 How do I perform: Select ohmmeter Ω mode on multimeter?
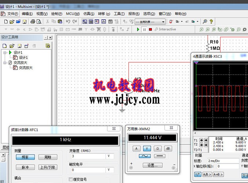pos(157,149)
